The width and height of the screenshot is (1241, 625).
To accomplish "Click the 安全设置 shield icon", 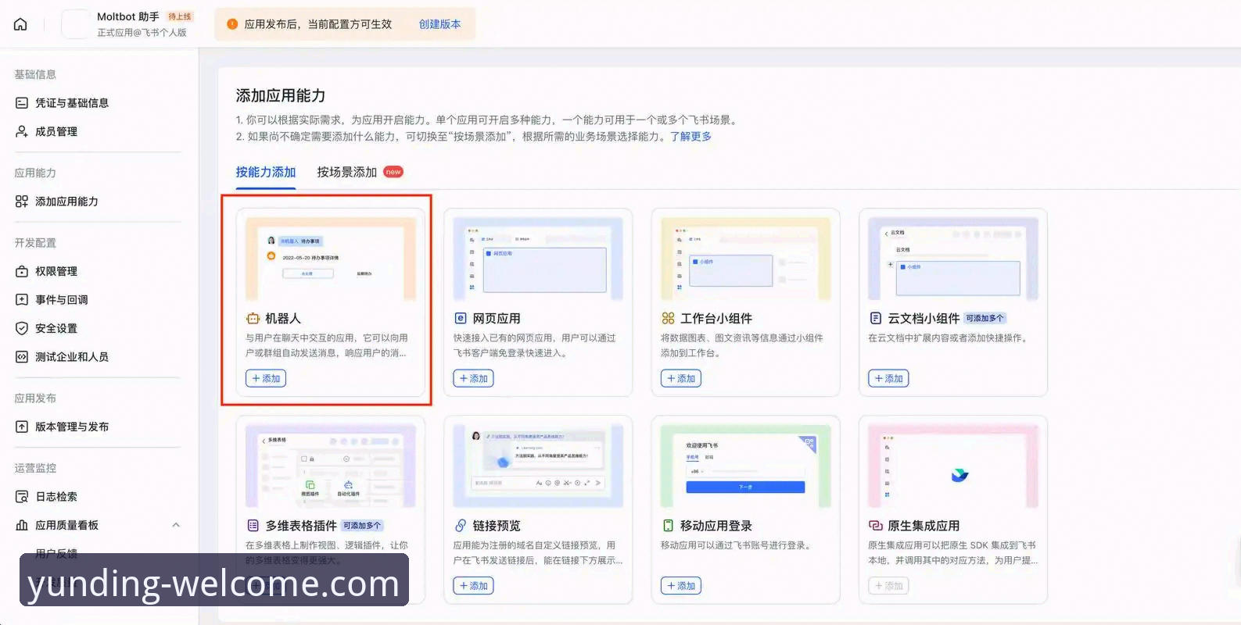I will point(22,328).
